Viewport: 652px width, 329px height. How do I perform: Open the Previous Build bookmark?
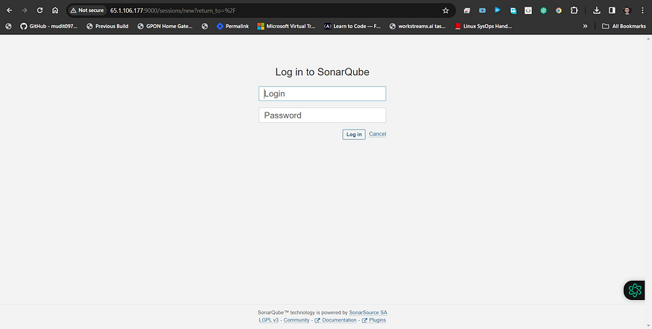107,26
